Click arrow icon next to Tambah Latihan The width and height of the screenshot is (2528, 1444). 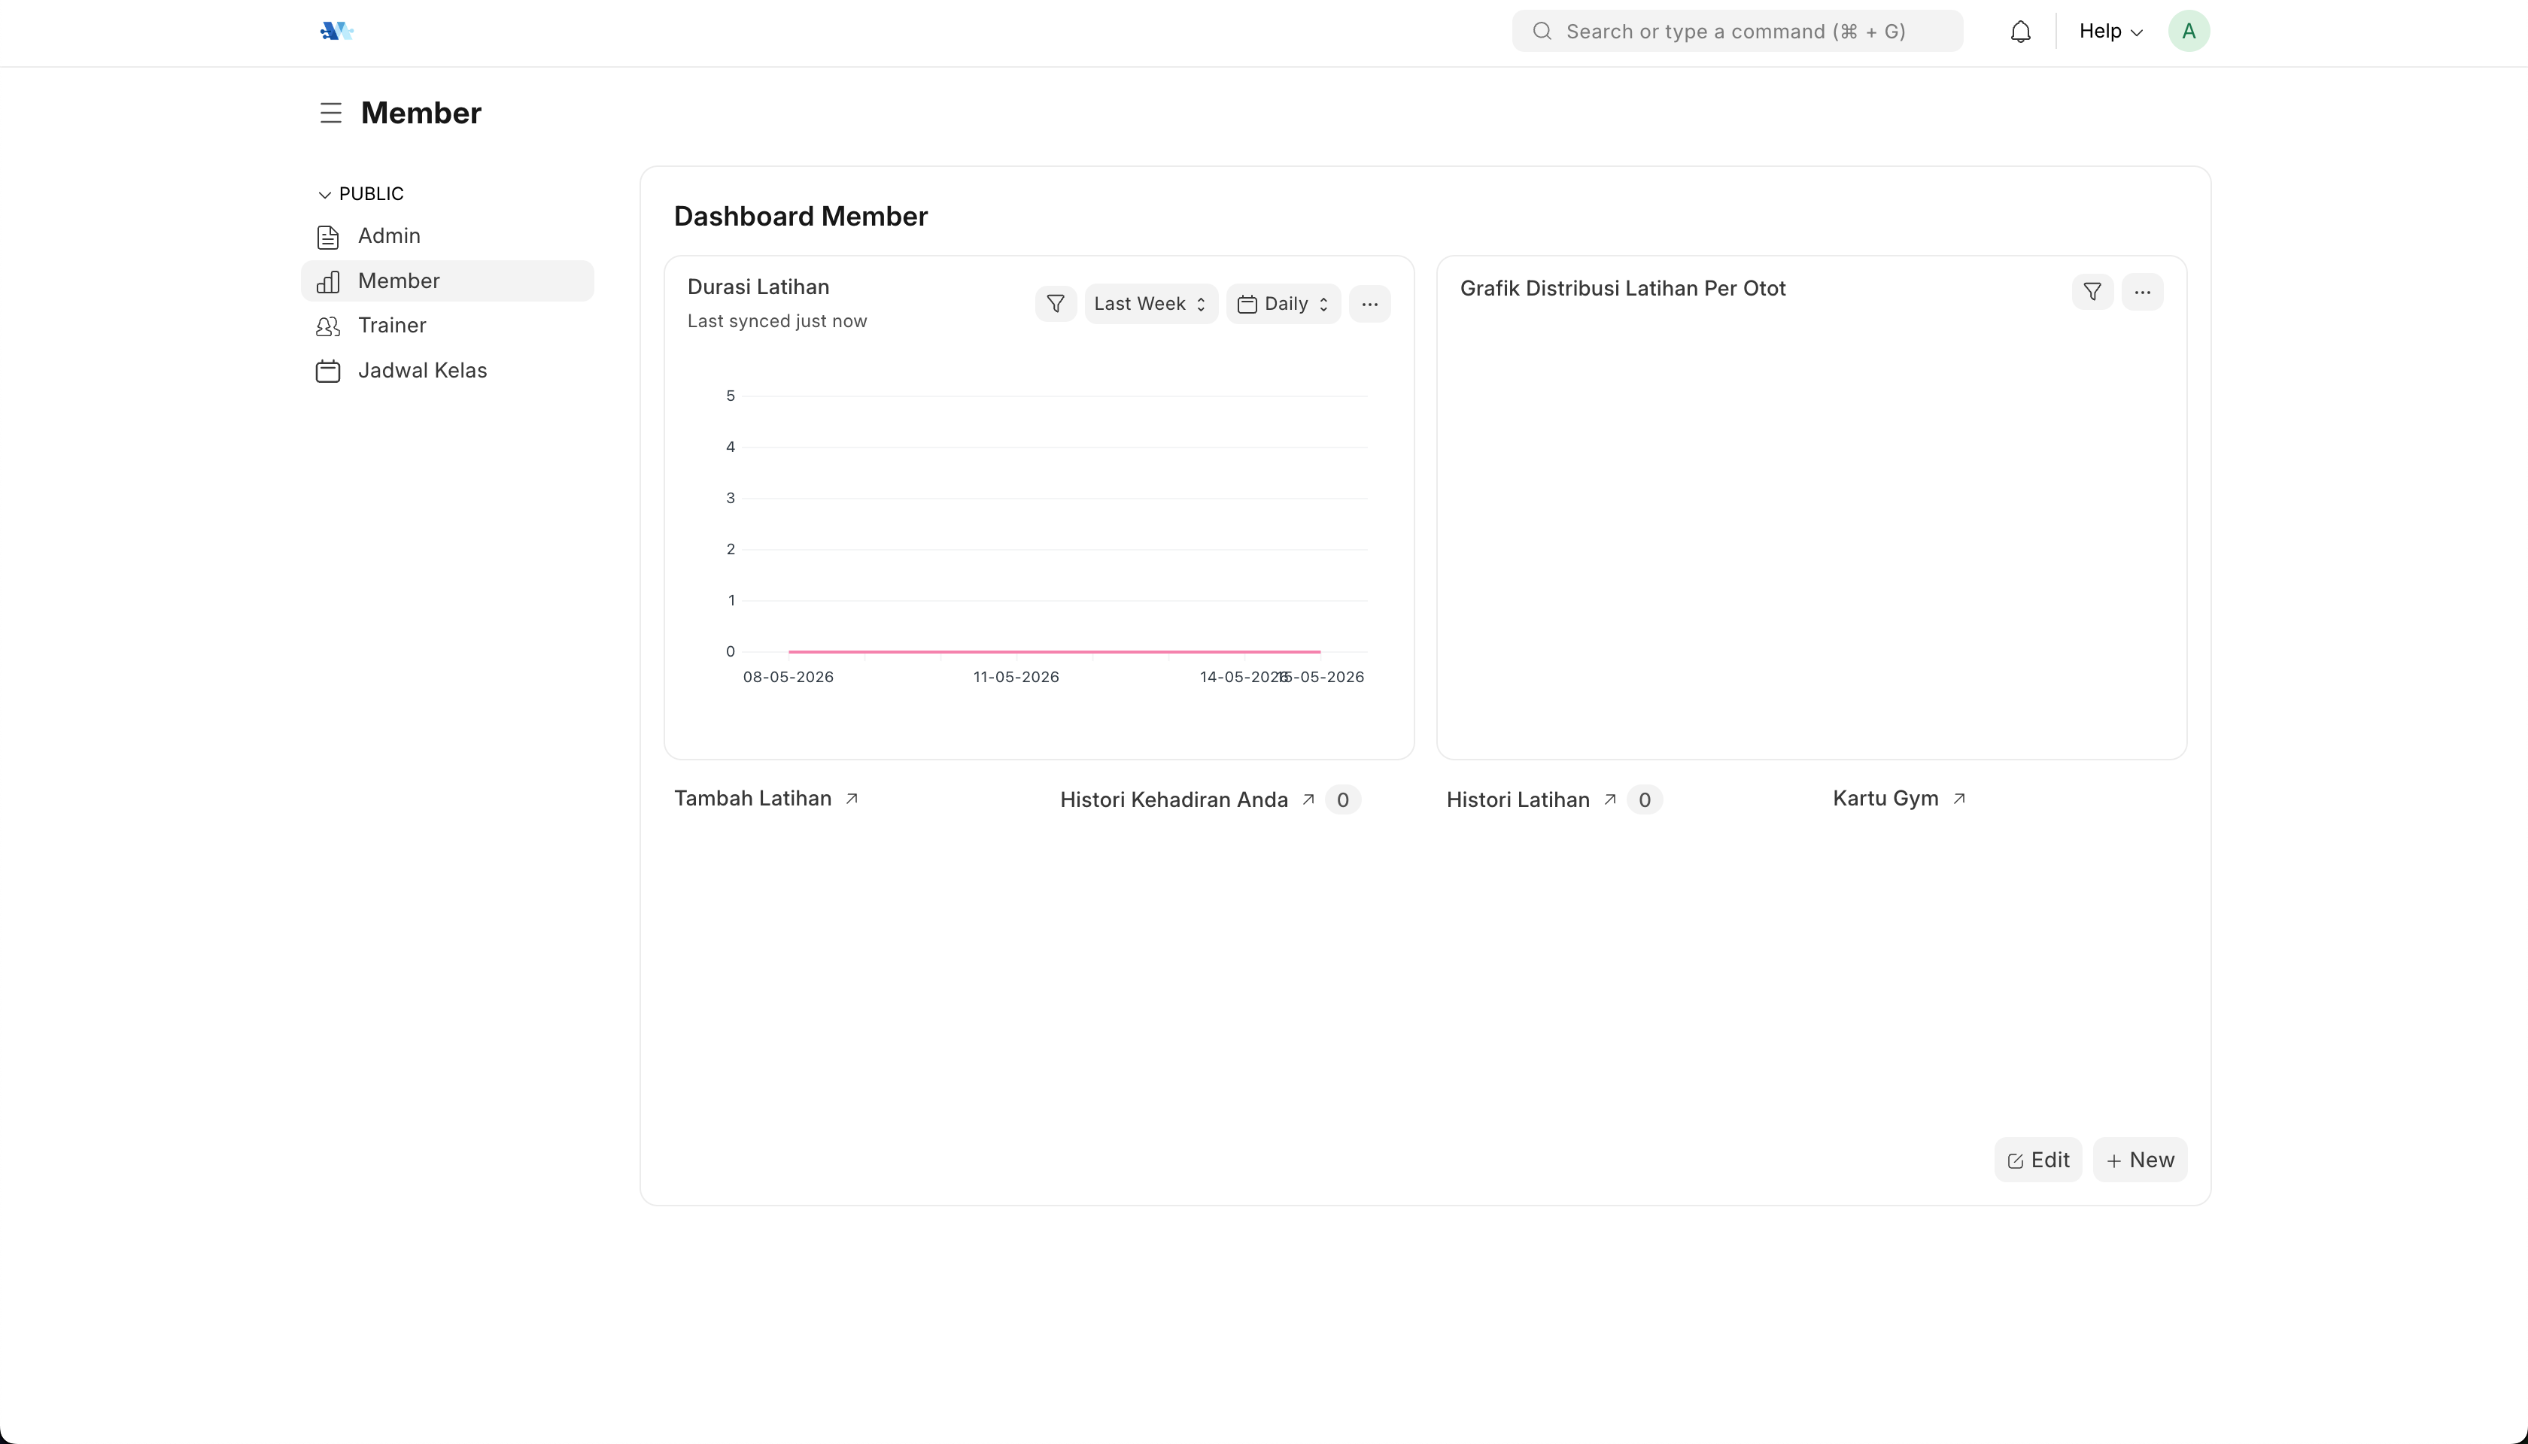click(x=851, y=799)
